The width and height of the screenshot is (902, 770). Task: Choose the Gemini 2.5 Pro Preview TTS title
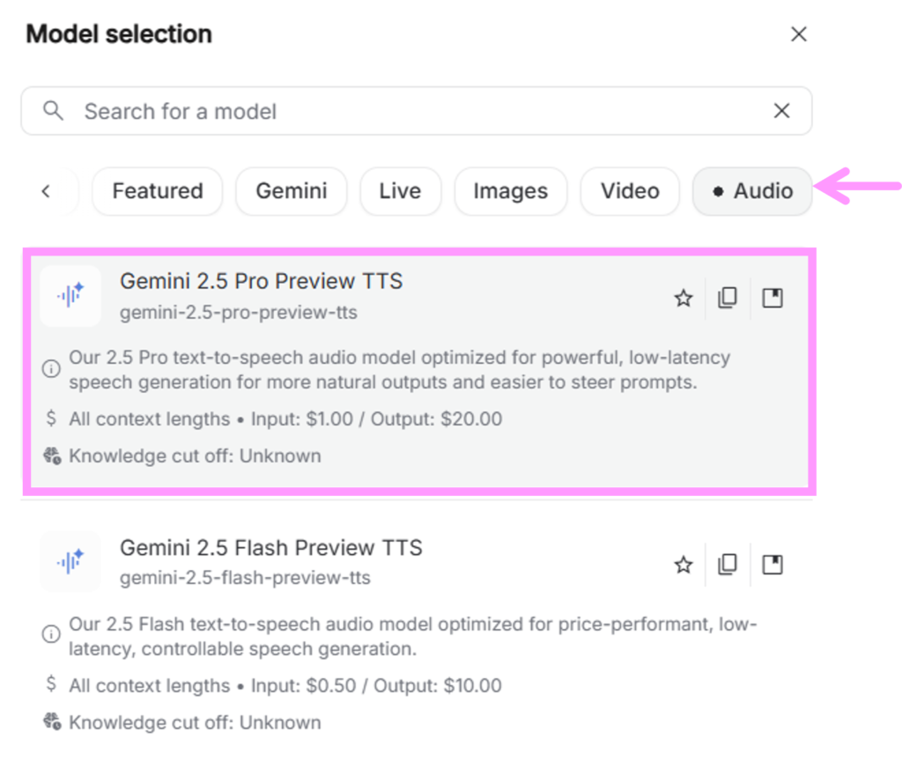pyautogui.click(x=261, y=282)
